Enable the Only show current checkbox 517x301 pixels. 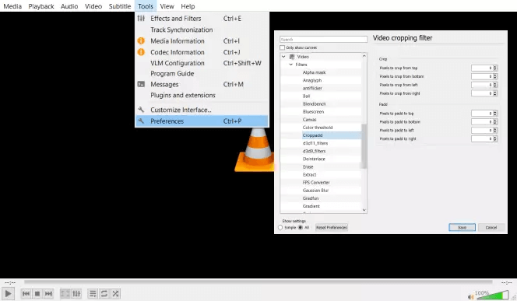tap(282, 47)
